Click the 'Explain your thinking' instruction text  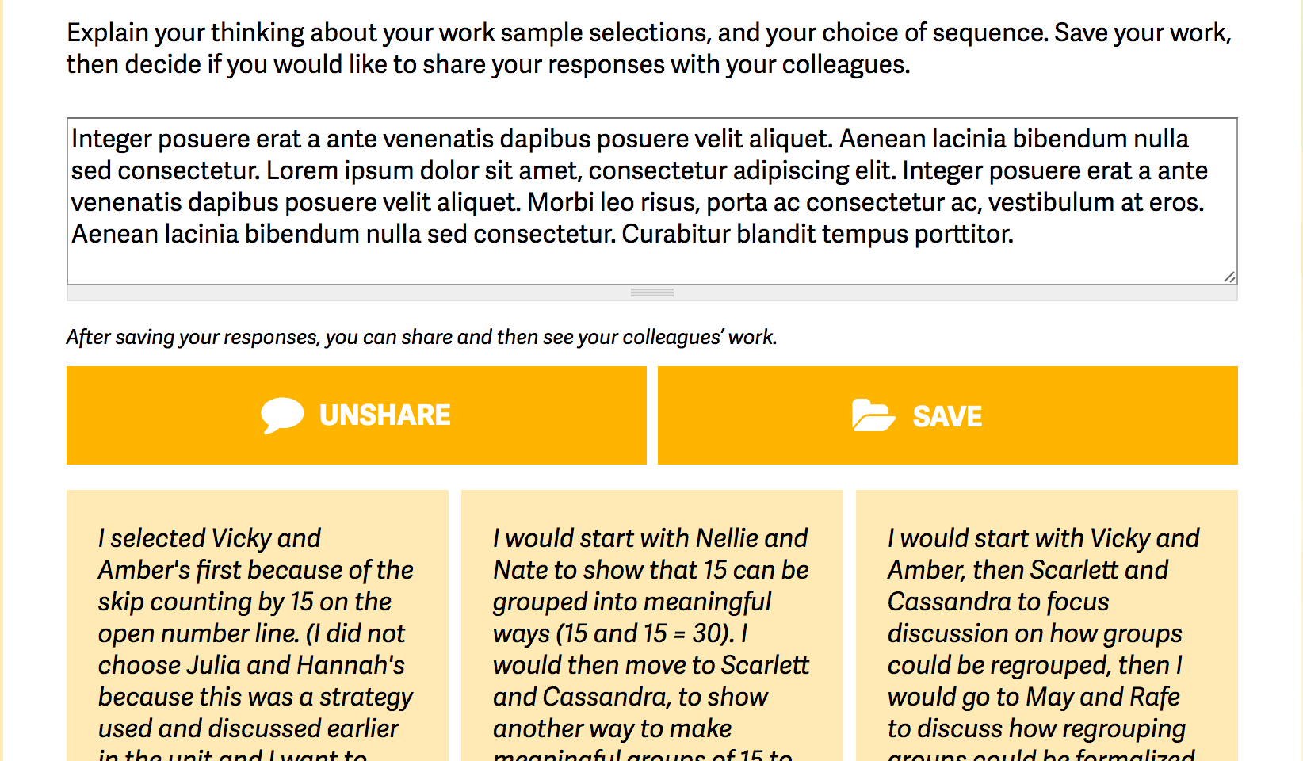[x=648, y=48]
